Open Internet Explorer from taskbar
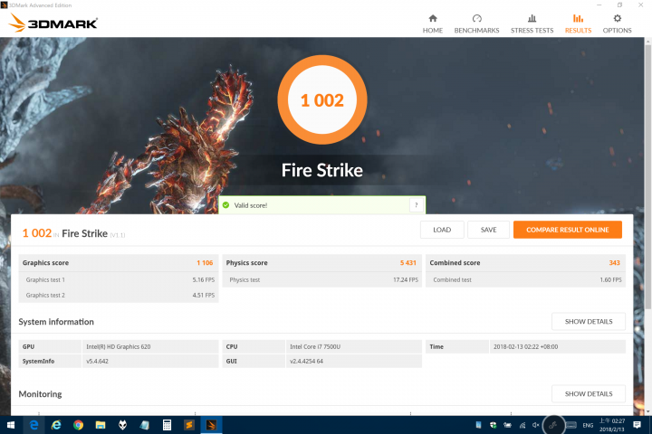 tap(56, 425)
